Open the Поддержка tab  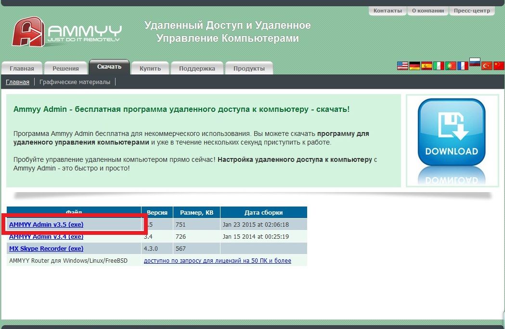(197, 68)
